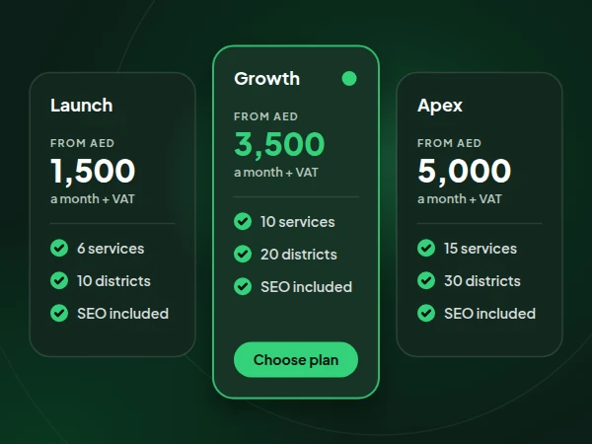The height and width of the screenshot is (444, 592).
Task: Click "FROM AED" label in Growth card
Action: [265, 116]
